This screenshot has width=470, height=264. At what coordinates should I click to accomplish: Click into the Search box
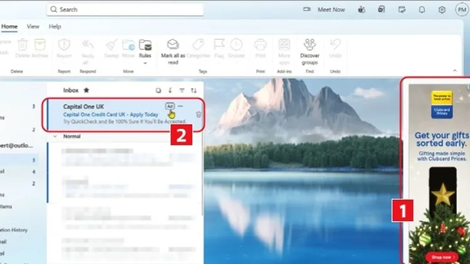click(125, 9)
